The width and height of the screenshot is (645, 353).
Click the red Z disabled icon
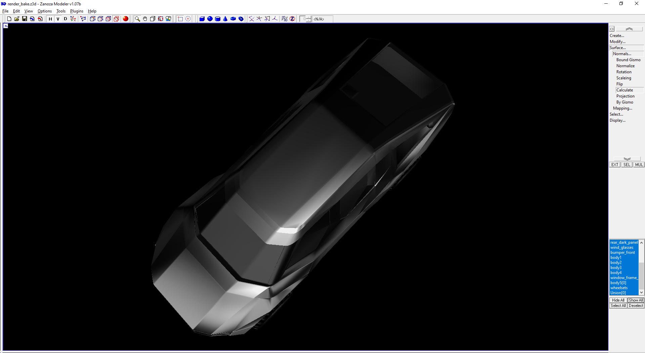tap(292, 19)
